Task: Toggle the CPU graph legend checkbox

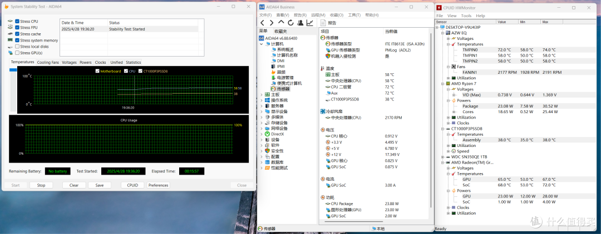Action: pyautogui.click(x=126, y=71)
